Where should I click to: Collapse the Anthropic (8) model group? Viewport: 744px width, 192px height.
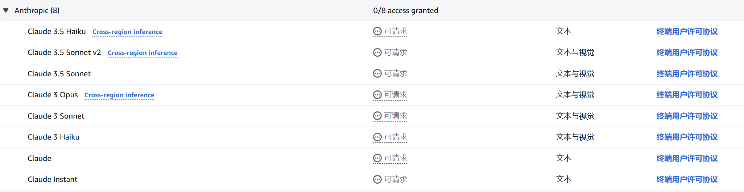click(x=6, y=10)
